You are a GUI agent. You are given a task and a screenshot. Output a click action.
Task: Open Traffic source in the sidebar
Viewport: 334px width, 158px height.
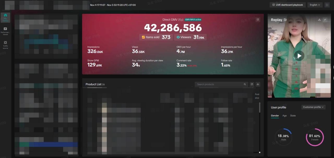click(x=5, y=45)
